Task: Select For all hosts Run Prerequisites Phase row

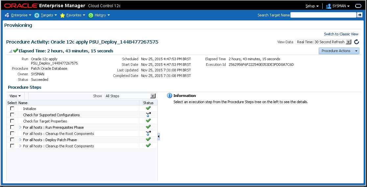Action: pyautogui.click(x=82, y=127)
